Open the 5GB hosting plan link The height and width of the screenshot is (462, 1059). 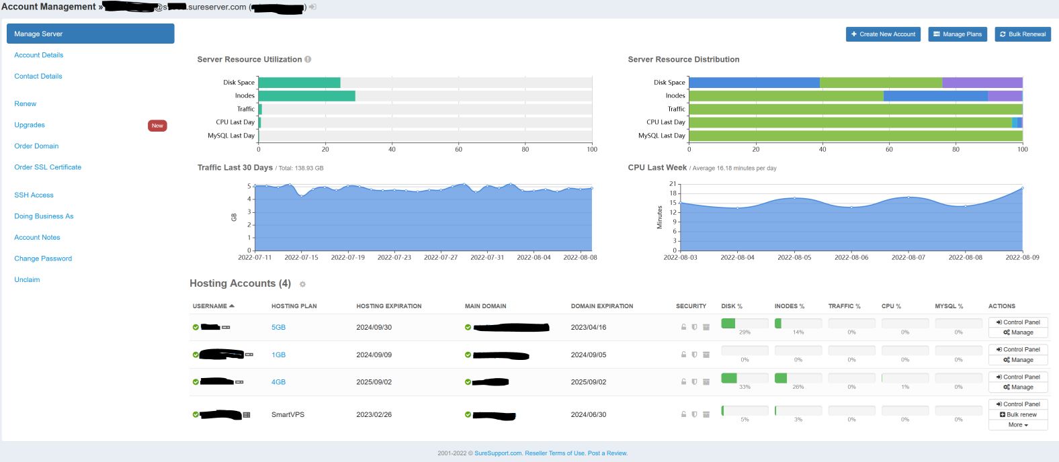(x=278, y=328)
